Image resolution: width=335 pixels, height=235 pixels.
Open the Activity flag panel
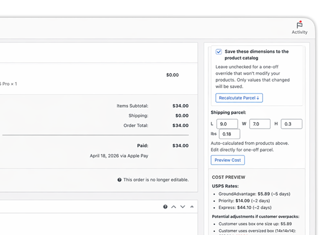coord(299,28)
